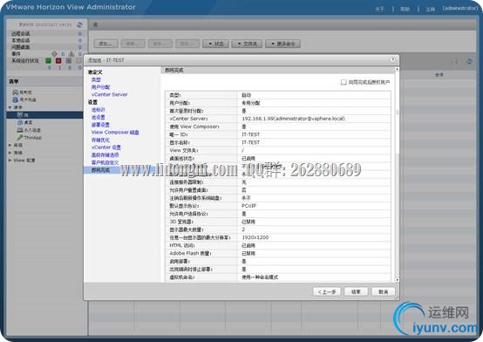The height and width of the screenshot is (342, 483).
Task: Open the About link in the header
Action: click(x=379, y=9)
